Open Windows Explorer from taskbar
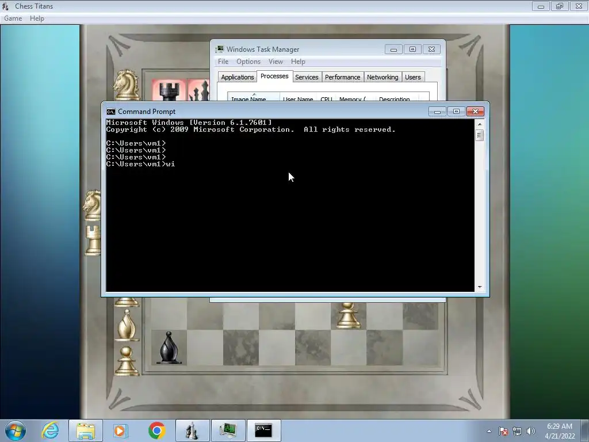This screenshot has height=442, width=589. (86, 430)
